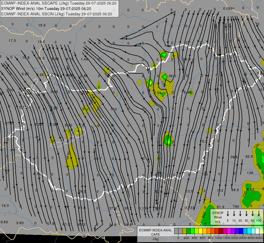Image resolution: width=264 pixels, height=243 pixels.
Task: Click the 75.2 value on the map
Action: (x=204, y=141)
